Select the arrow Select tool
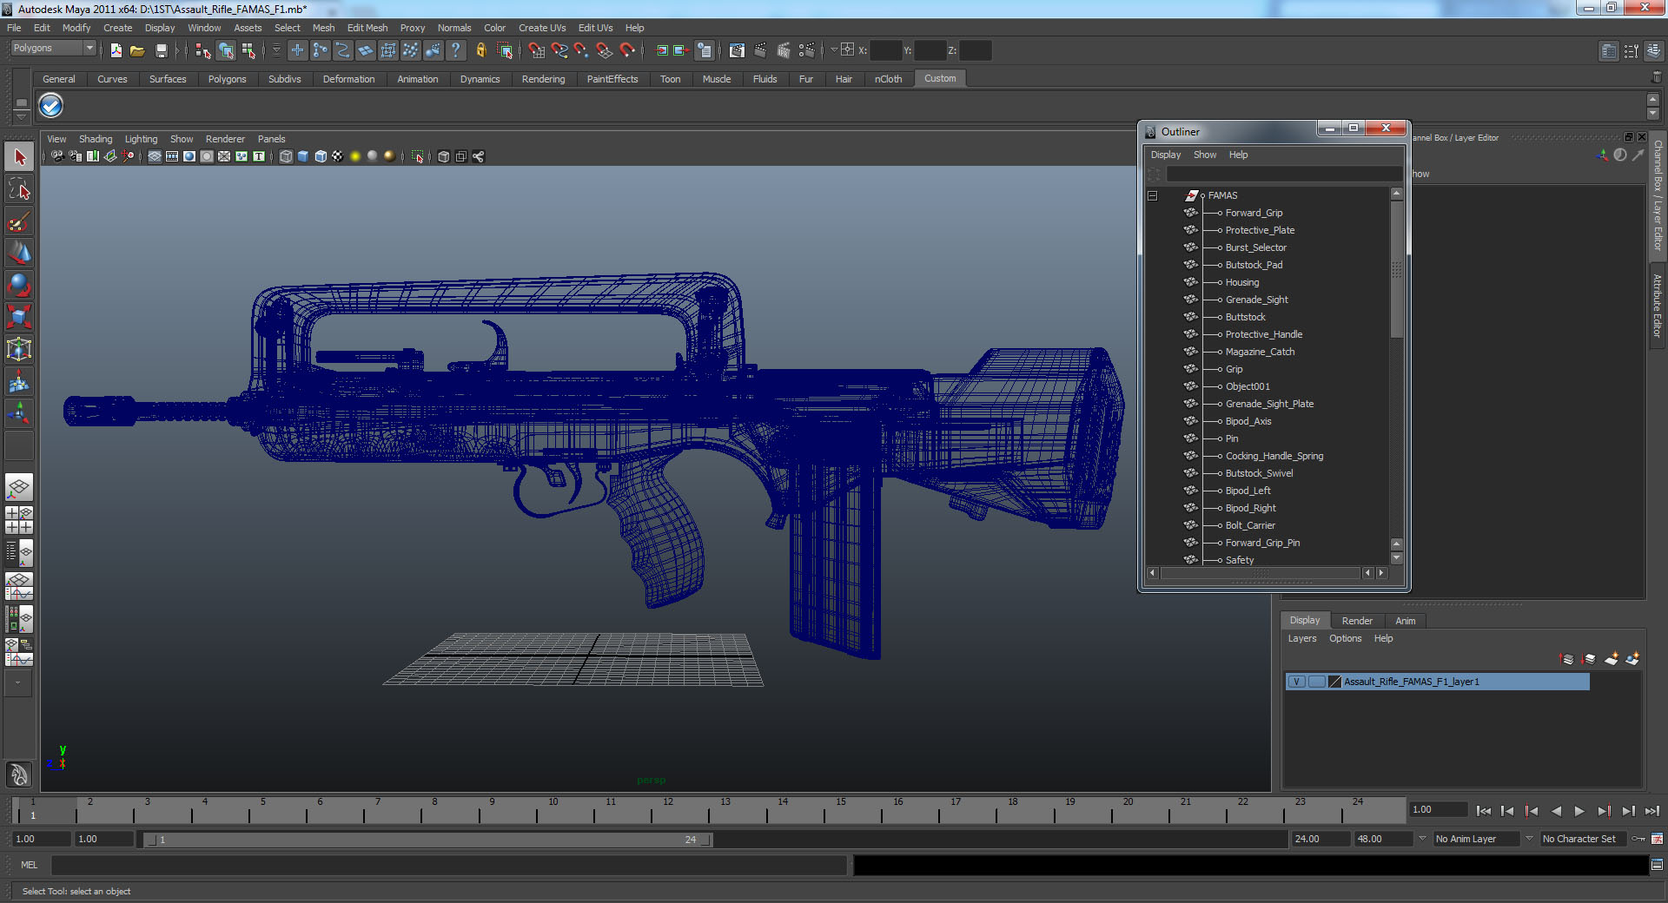 19,157
